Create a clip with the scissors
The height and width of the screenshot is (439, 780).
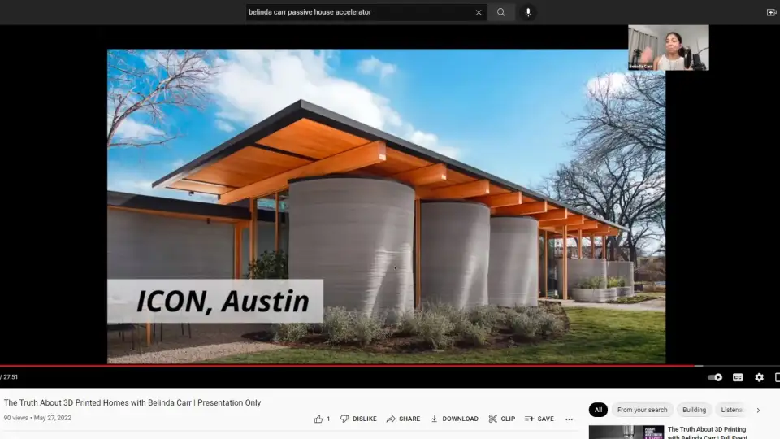(501, 419)
